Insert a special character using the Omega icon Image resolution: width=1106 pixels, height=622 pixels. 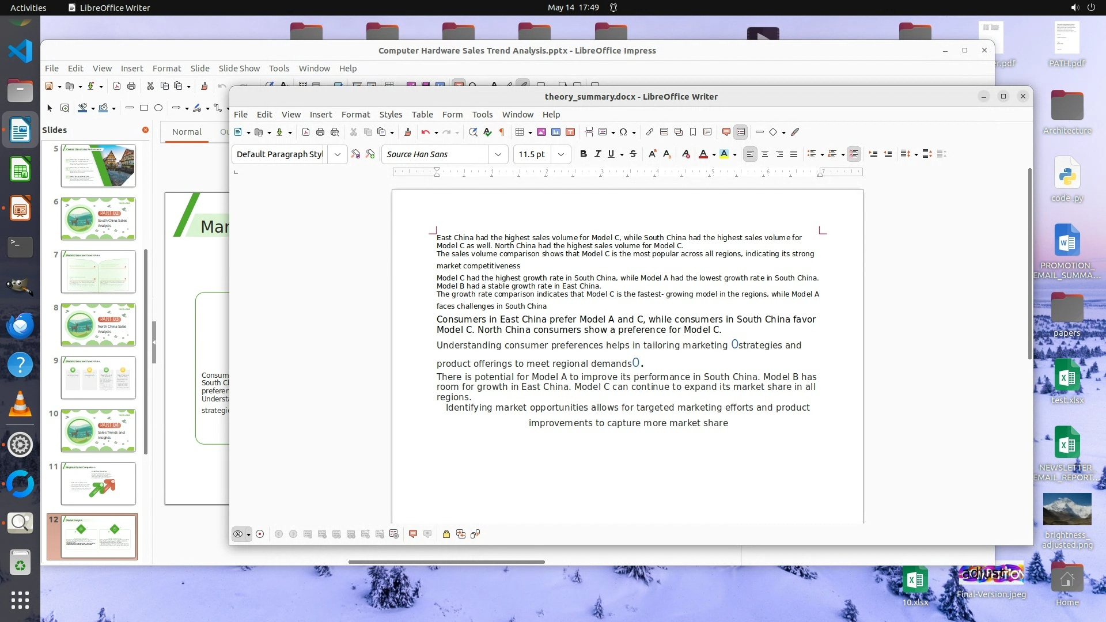pyautogui.click(x=623, y=132)
